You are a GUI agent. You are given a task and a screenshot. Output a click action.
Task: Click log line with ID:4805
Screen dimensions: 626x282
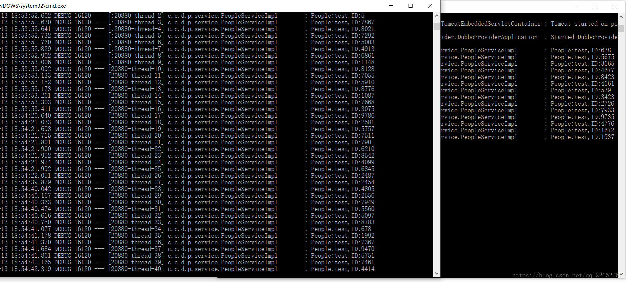click(187, 189)
